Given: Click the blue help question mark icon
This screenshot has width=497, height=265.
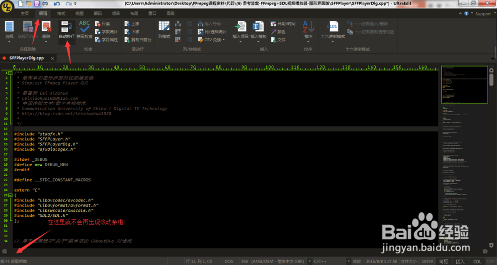Looking at the screenshot, I should (466, 13).
